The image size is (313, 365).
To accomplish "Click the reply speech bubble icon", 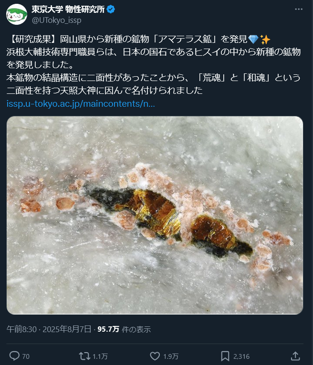I will pyautogui.click(x=14, y=356).
